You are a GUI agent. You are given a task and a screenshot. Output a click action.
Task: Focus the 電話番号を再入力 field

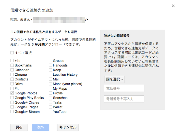click(x=124, y=99)
